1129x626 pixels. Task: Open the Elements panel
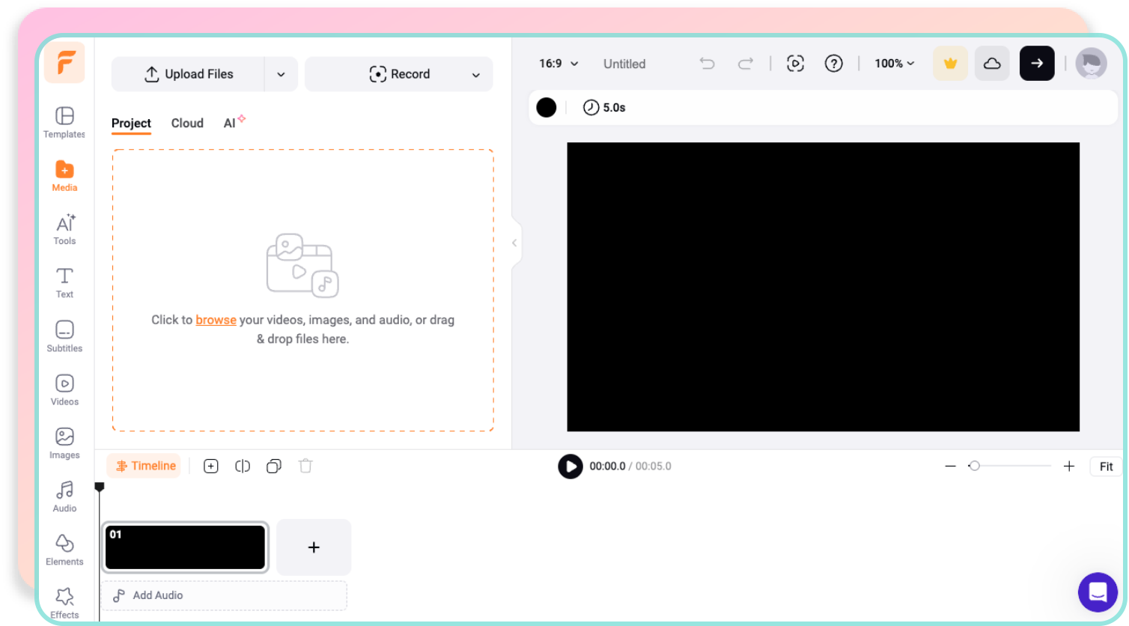[x=64, y=549]
